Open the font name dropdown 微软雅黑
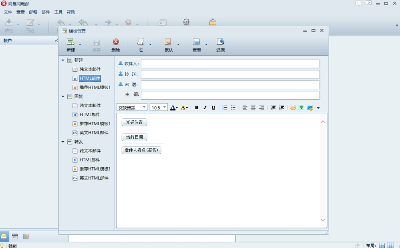This screenshot has height=248, width=400. click(x=132, y=108)
